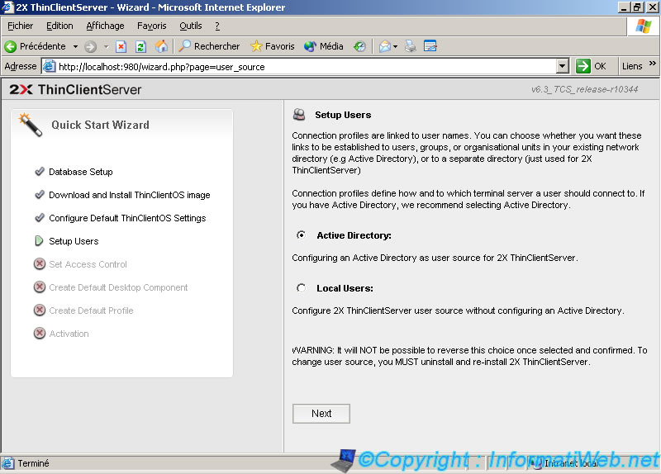The width and height of the screenshot is (661, 474).
Task: Open the Database Setup step
Action: tap(81, 172)
